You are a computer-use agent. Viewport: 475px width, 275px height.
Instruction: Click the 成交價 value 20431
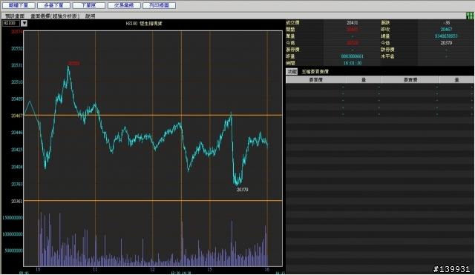[x=352, y=23]
